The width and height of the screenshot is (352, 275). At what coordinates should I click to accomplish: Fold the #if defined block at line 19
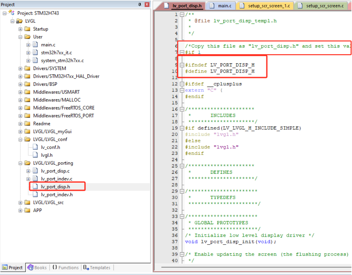pos(182,128)
